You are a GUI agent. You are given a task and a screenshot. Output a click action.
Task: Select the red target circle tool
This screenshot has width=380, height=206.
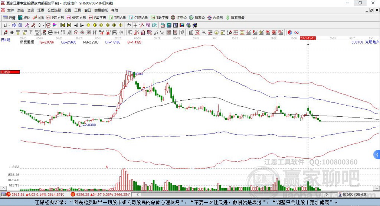point(76,33)
